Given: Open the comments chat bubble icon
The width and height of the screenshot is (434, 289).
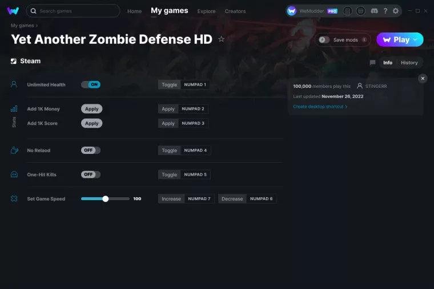Looking at the screenshot, I should (372, 63).
